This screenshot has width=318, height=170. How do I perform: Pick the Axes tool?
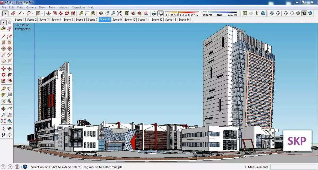pos(3,101)
